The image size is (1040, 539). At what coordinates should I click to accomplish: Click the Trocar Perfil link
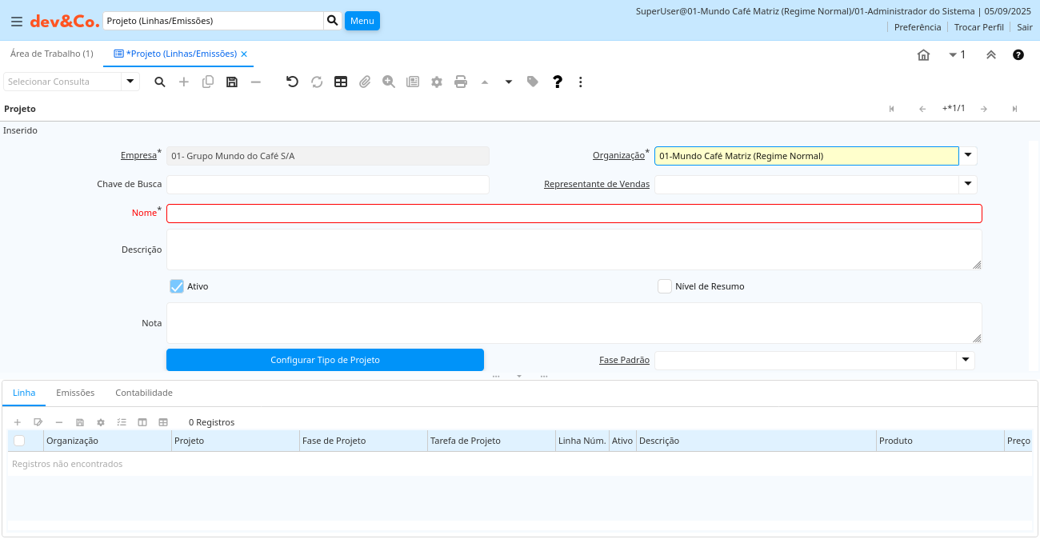click(x=978, y=27)
